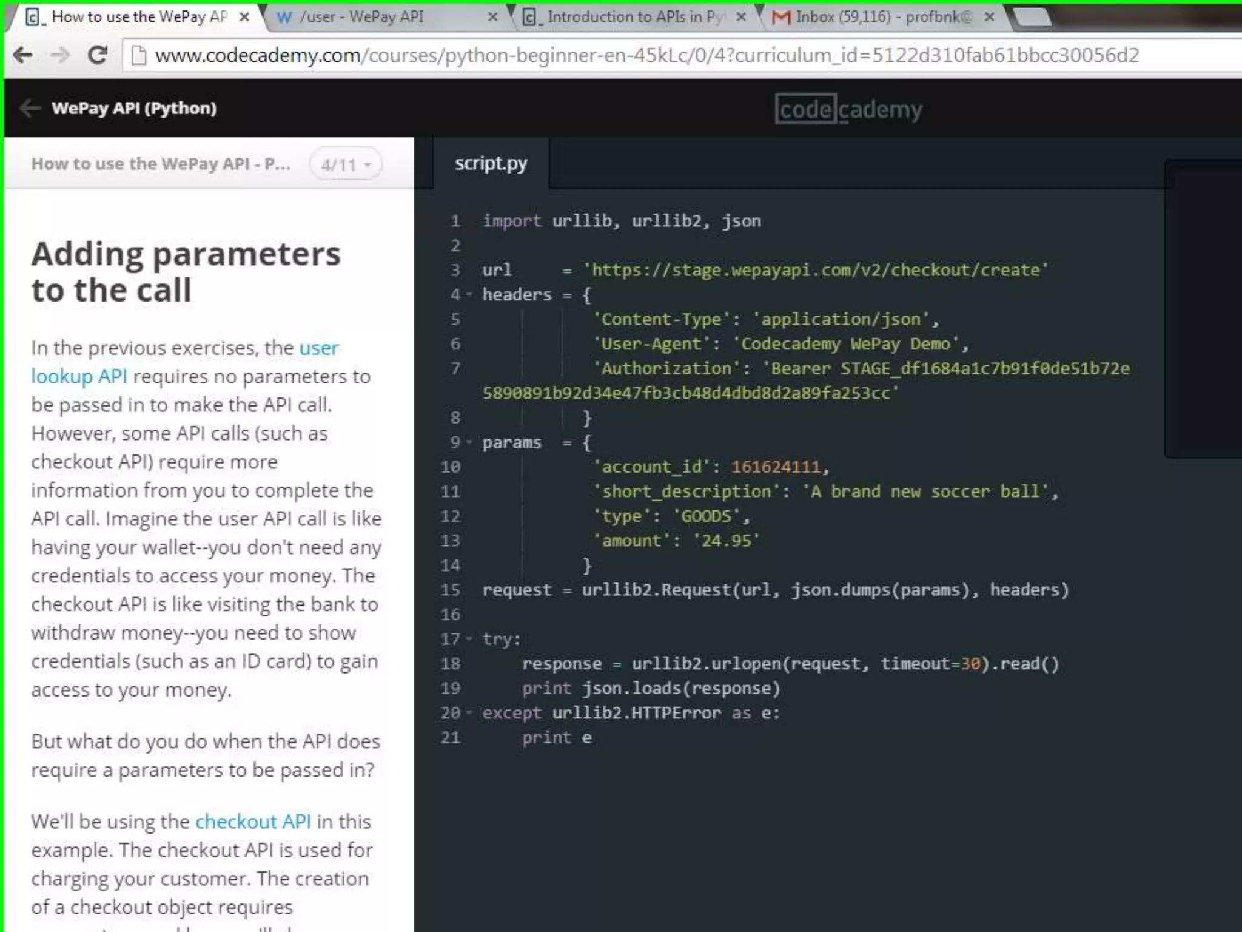Image resolution: width=1242 pixels, height=932 pixels.
Task: Close the Gmail Inbox tab
Action: (x=990, y=17)
